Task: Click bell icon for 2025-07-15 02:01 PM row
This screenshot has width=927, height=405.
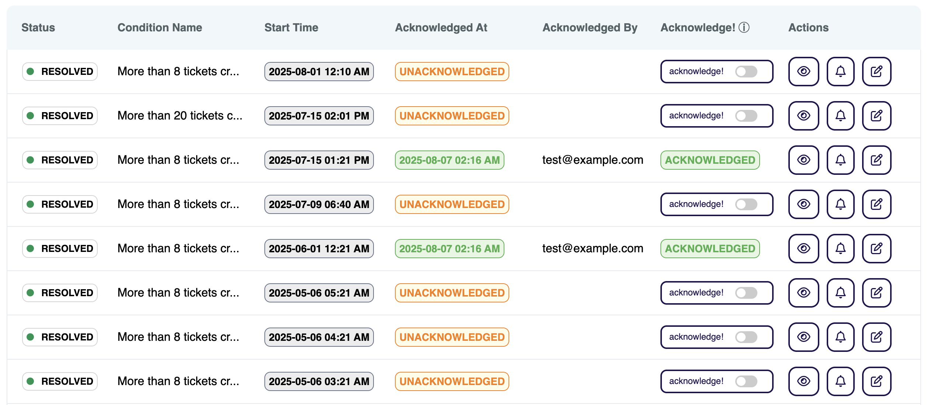Action: 840,116
